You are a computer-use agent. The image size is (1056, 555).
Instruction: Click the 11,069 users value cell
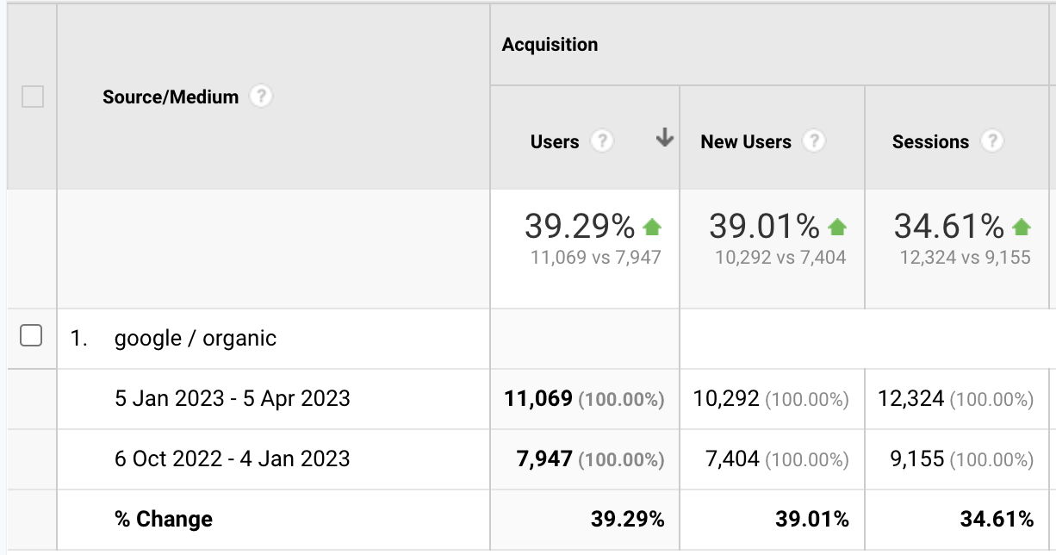539,398
